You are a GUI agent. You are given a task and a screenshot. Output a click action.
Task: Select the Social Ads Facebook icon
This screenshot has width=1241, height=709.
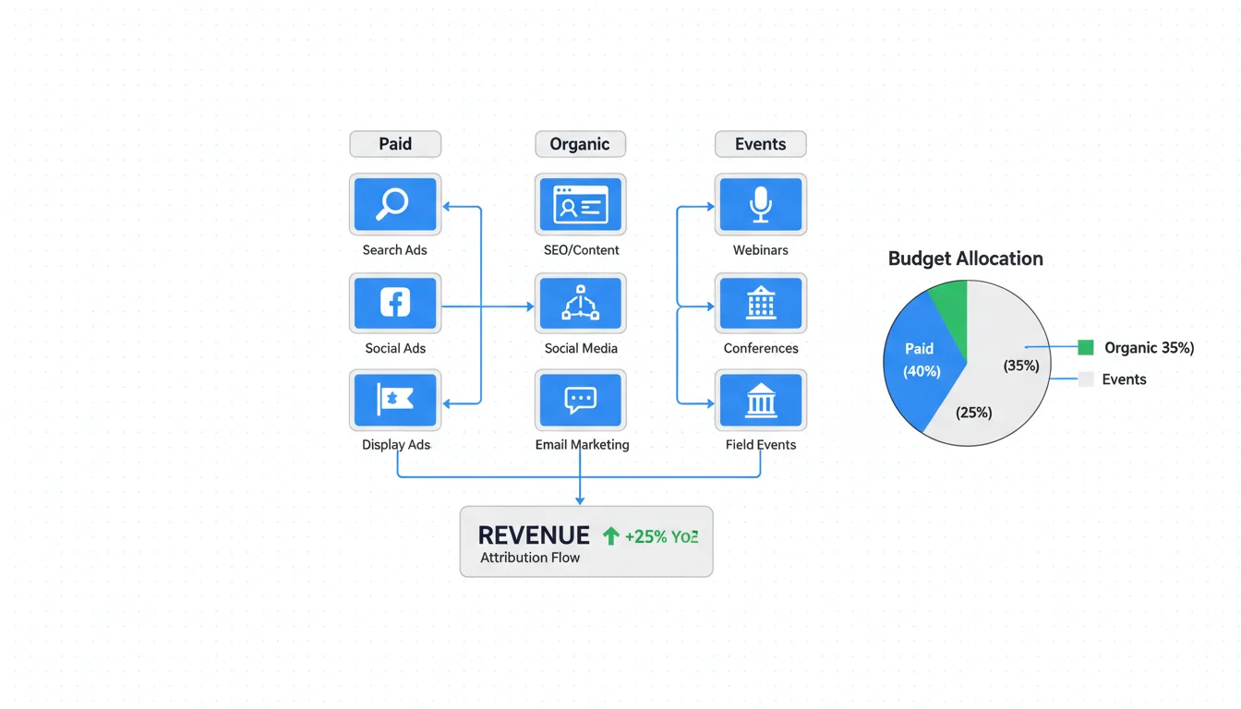394,303
